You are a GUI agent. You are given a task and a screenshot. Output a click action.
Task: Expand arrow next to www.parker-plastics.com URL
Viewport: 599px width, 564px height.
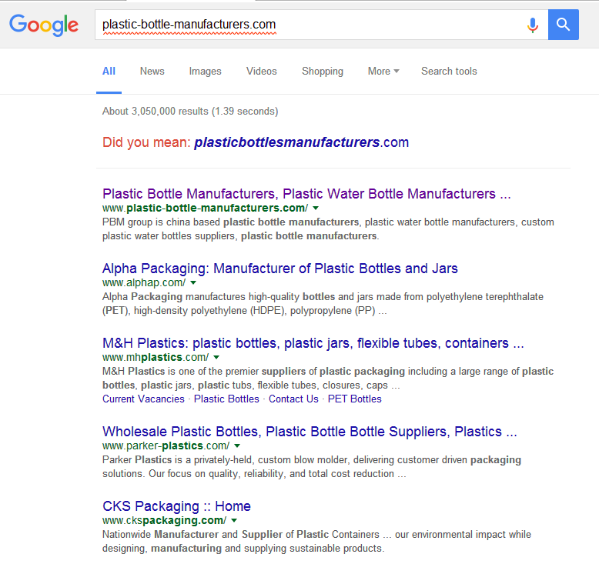(237, 446)
